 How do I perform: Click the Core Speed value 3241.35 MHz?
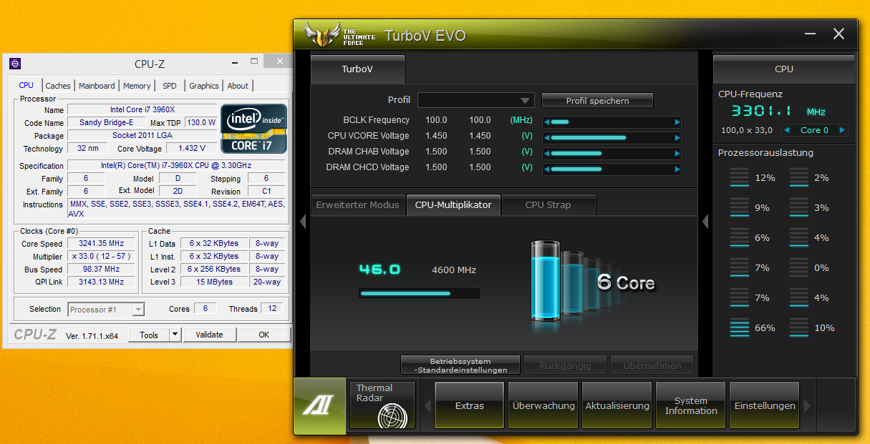tap(101, 243)
